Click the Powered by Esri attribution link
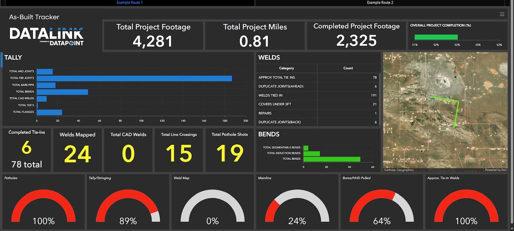The width and height of the screenshot is (514, 231). pos(495,170)
